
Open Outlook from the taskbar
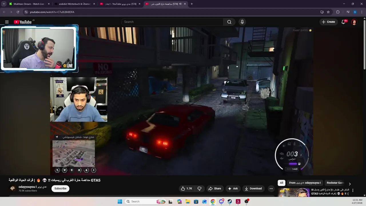(204, 201)
